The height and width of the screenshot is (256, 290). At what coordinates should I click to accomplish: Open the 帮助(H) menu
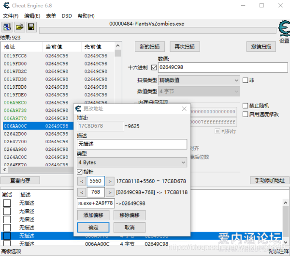tap(86, 16)
